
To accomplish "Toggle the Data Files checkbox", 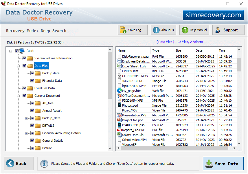I will [24, 65].
